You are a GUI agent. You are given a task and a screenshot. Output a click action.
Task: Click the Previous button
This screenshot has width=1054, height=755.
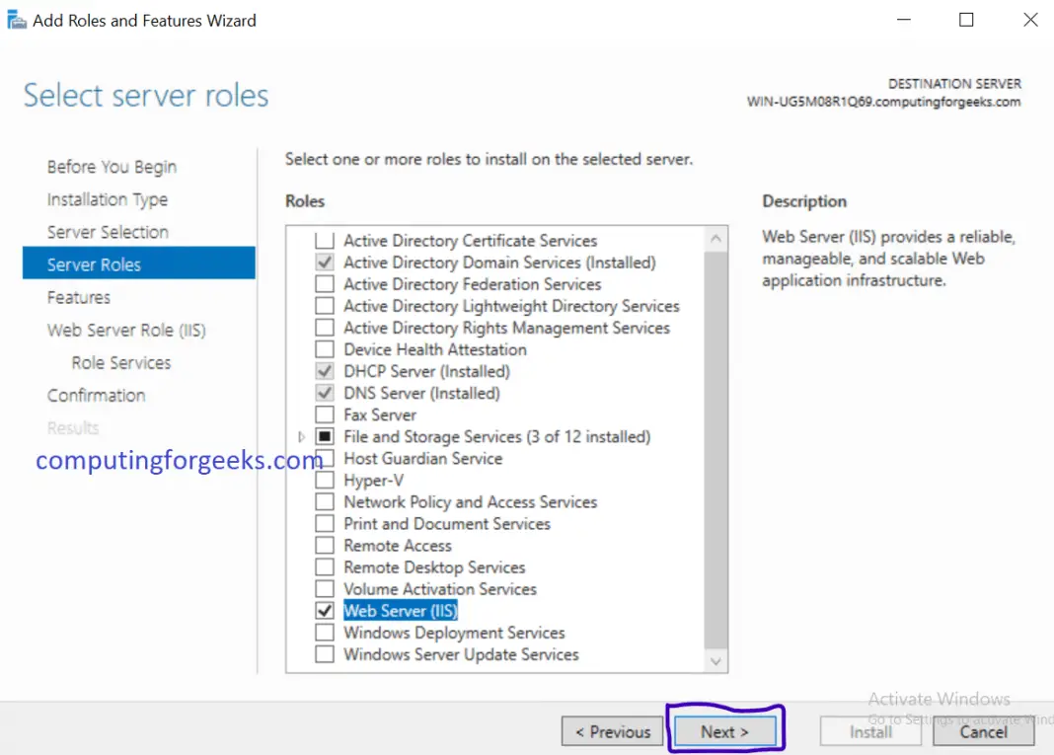612,731
